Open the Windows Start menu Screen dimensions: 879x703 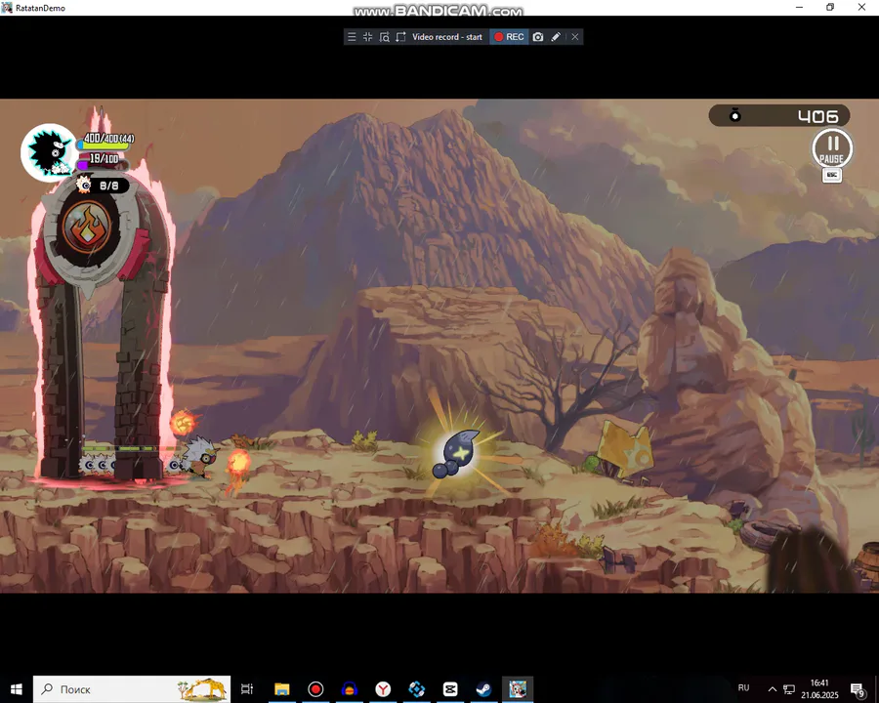pos(17,689)
